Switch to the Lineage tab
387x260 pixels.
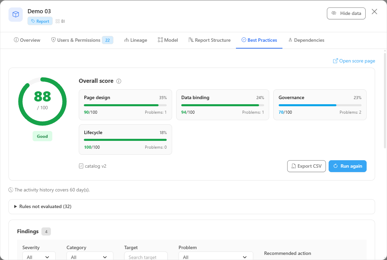pyautogui.click(x=135, y=40)
